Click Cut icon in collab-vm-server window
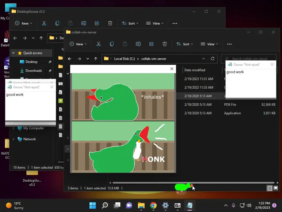282x212 pixels. pyautogui.click(x=98, y=44)
